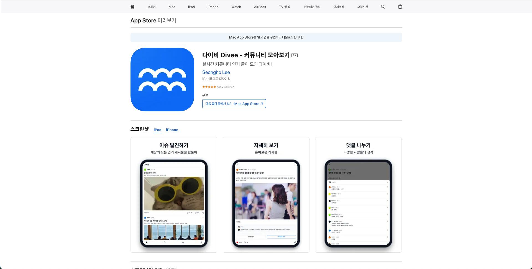532x269 pixels.
Task: Open the 스토어 menu
Action: [152, 7]
